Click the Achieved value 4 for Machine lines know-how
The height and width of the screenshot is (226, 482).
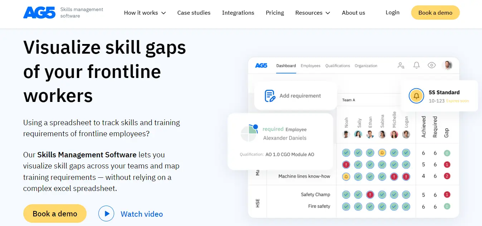pos(424,176)
